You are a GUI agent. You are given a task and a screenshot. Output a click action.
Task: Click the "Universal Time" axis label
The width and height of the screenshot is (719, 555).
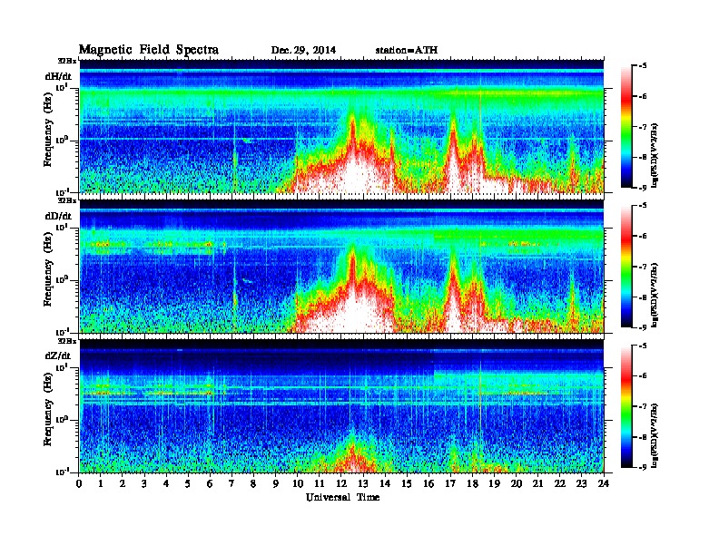tap(342, 497)
